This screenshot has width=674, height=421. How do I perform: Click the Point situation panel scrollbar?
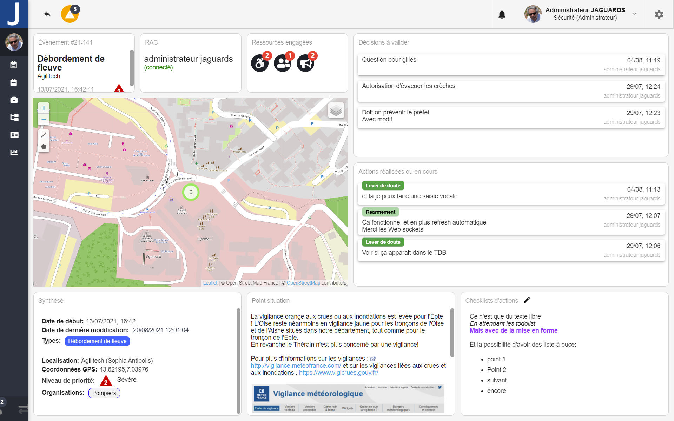coord(452,333)
